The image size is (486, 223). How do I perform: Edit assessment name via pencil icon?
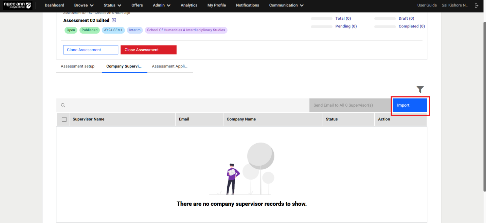(x=113, y=20)
